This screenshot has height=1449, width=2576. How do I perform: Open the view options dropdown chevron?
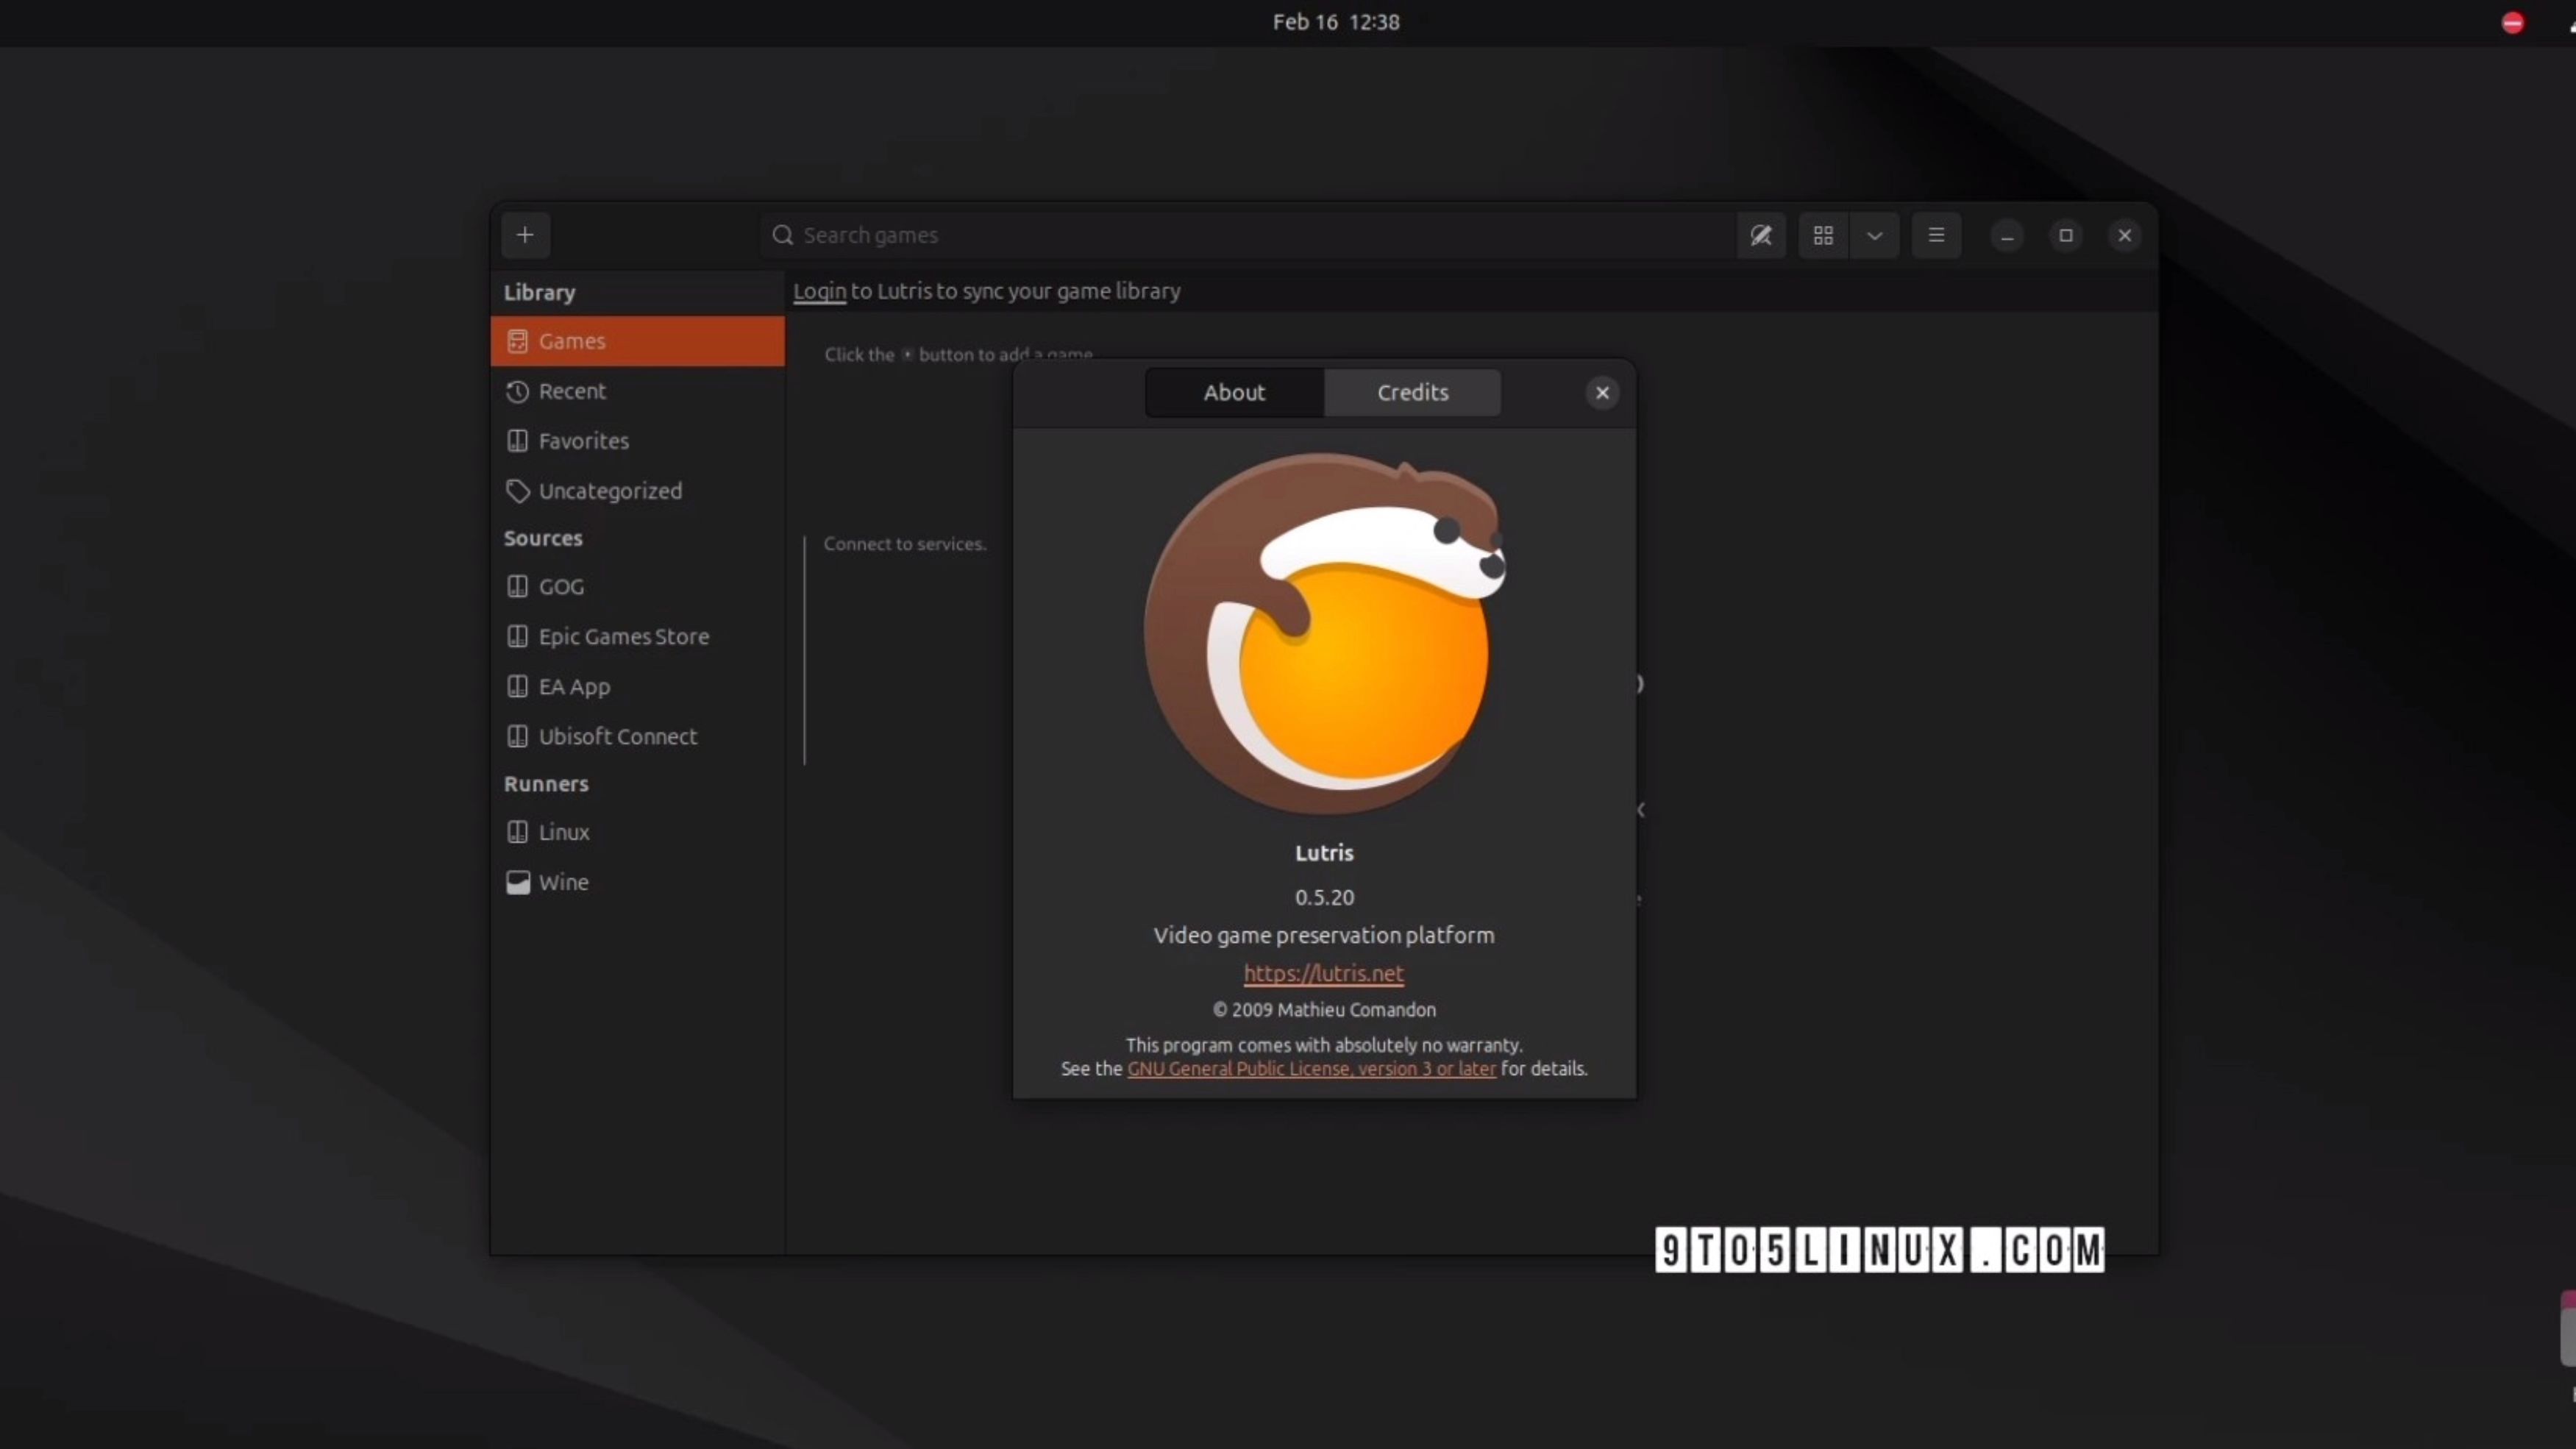click(1874, 236)
